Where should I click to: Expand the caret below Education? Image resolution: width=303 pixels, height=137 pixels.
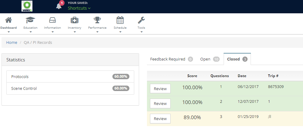pyautogui.click(x=30, y=32)
